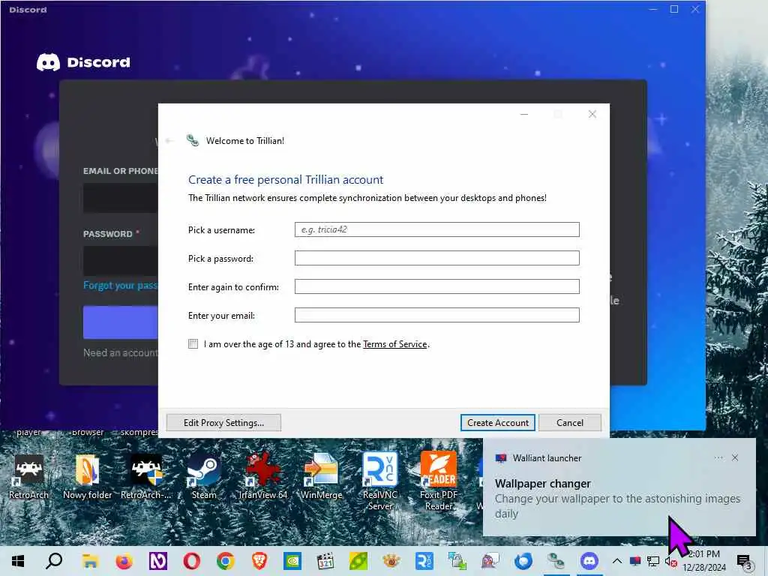
Task: Open the Steam desktop shortcut
Action: (204, 476)
